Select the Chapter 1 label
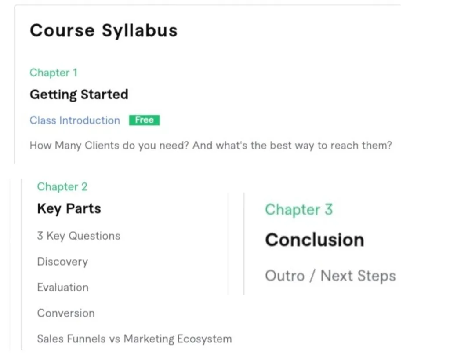This screenshot has width=450, height=357. 53,73
